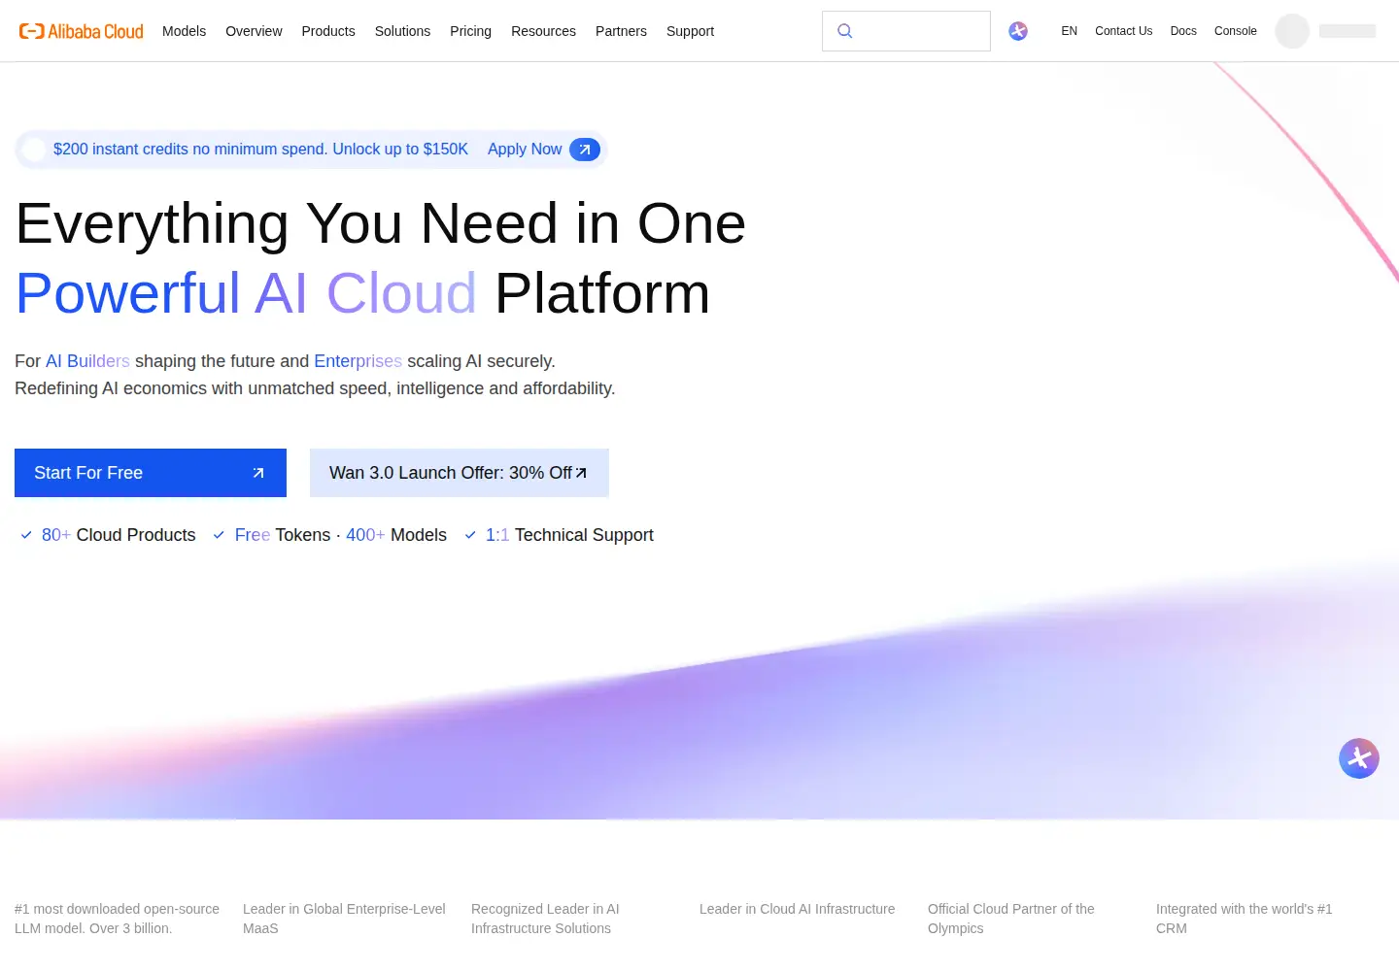
Task: Click the Start For Free button
Action: click(151, 473)
